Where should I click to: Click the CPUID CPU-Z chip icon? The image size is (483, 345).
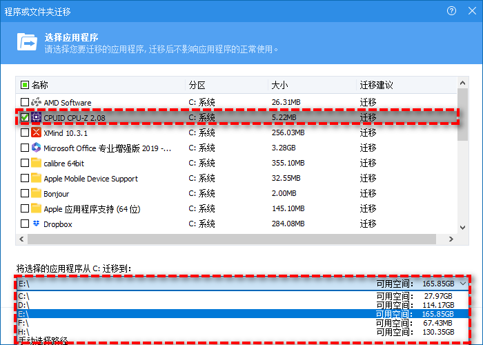(36, 117)
